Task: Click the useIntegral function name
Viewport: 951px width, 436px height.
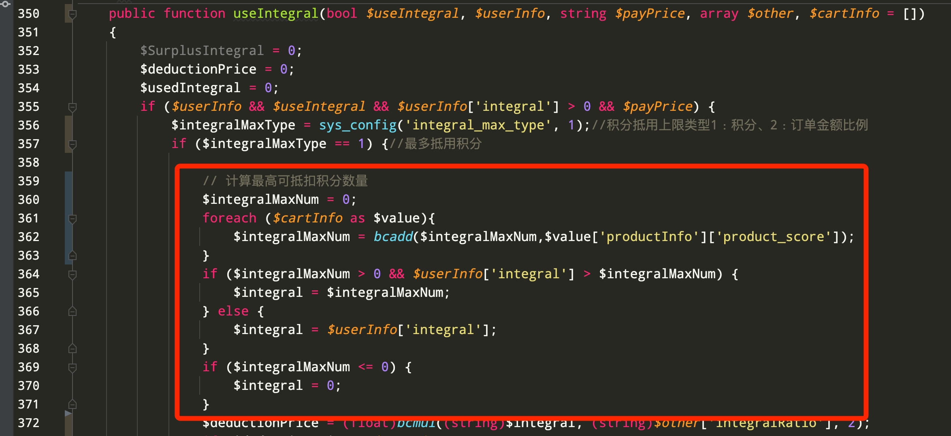Action: [276, 14]
